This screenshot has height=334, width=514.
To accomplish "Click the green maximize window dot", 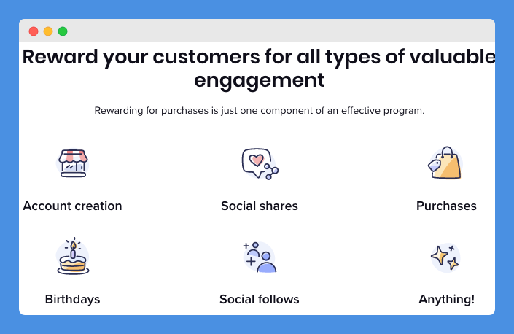I will click(x=63, y=31).
